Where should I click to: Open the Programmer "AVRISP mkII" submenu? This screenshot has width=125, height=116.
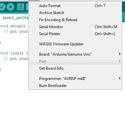click(75, 79)
